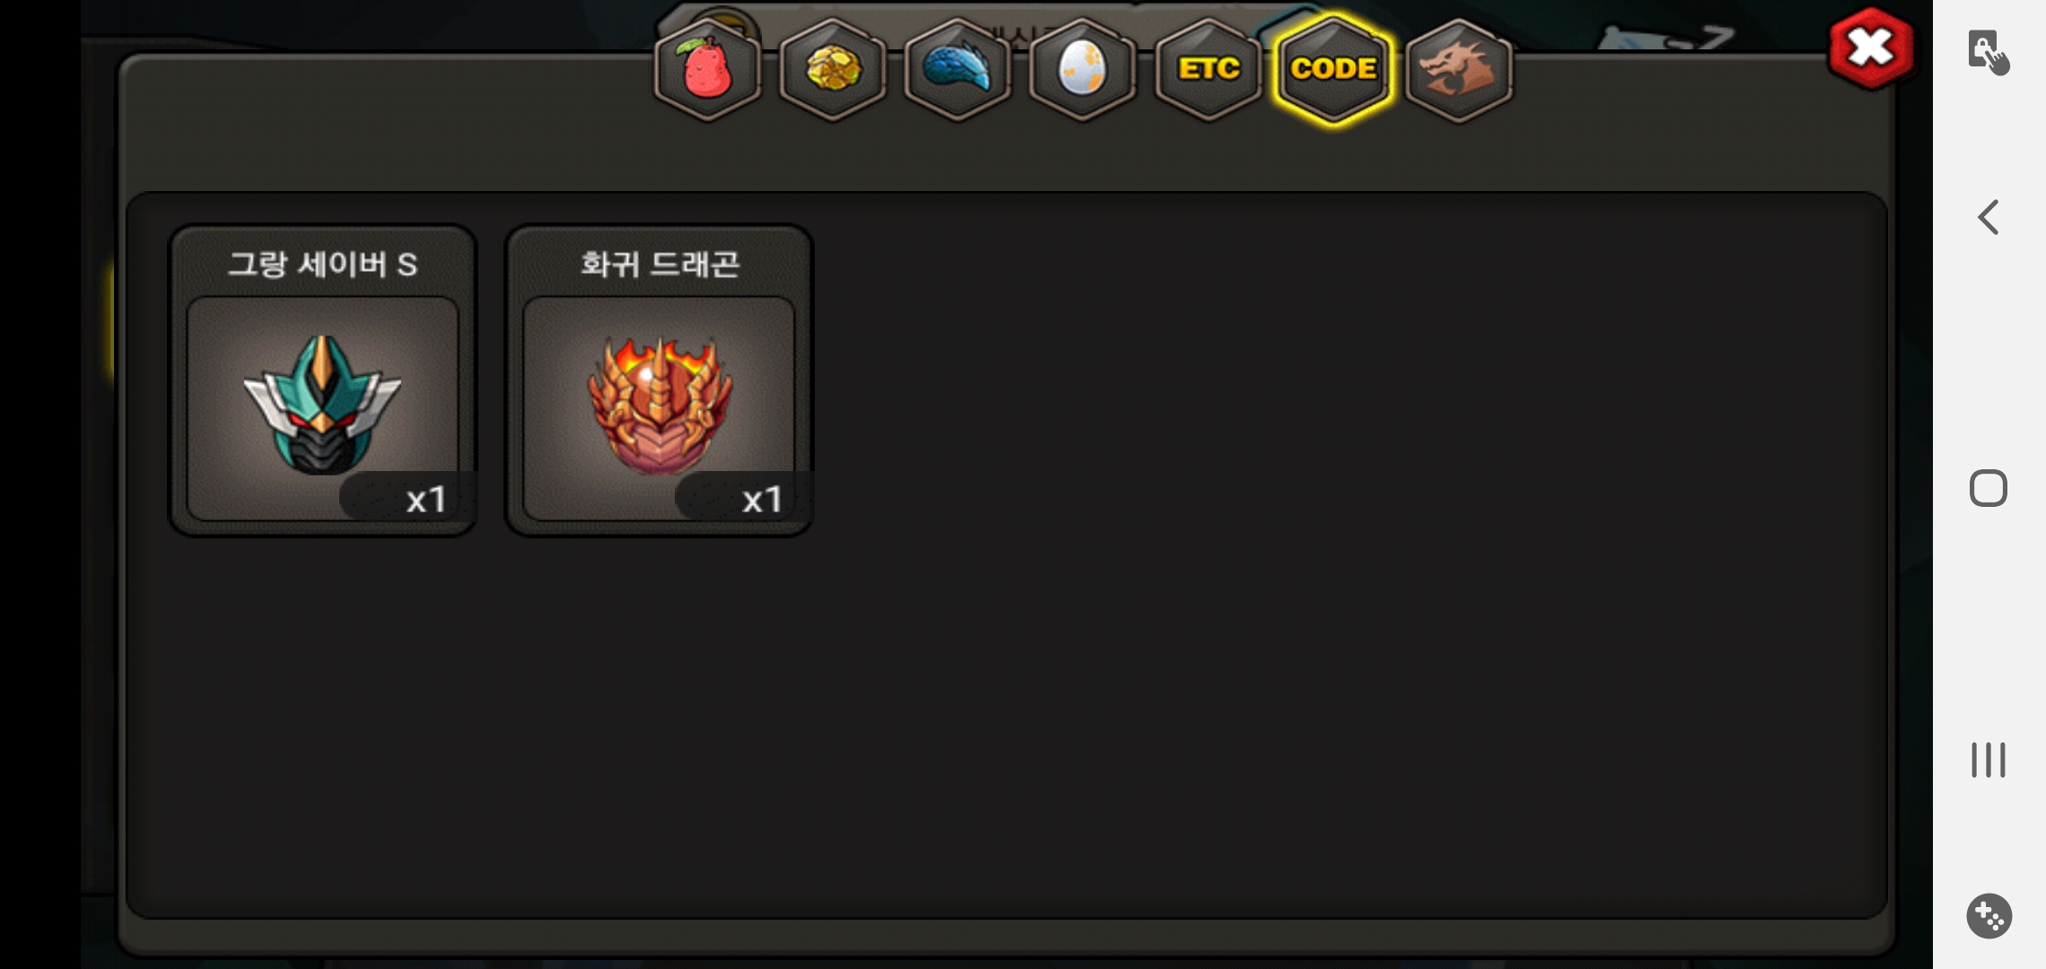Open the brown dragon head tab
This screenshot has width=2046, height=969.
coord(1459,69)
